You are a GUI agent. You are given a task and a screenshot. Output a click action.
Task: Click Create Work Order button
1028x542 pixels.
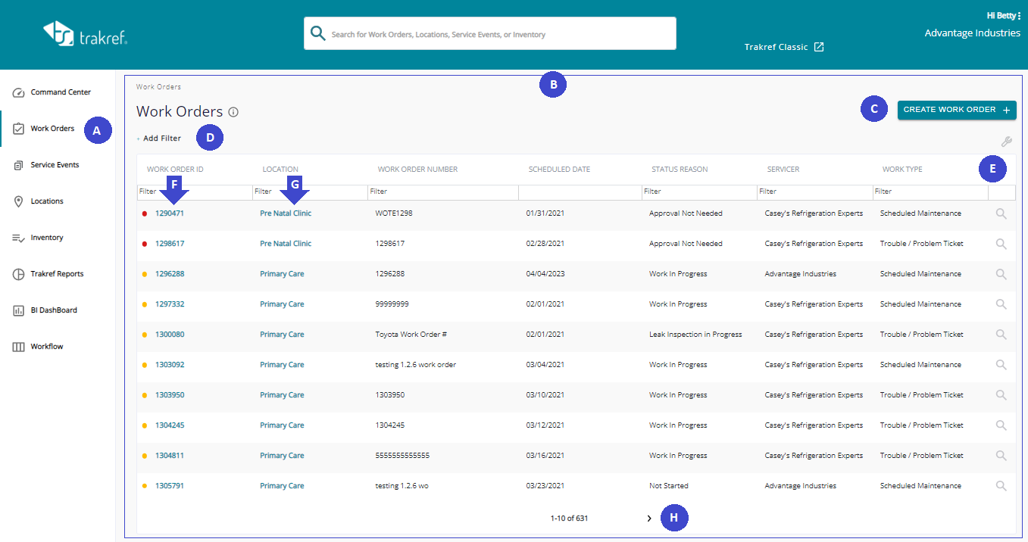[x=957, y=110]
